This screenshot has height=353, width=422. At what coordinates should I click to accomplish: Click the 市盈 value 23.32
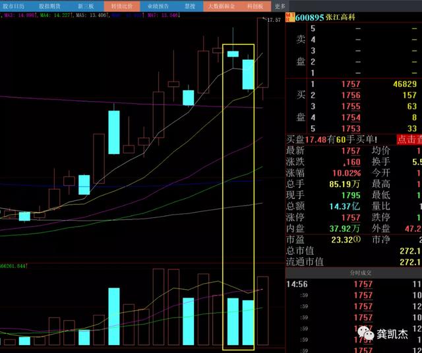click(346, 239)
